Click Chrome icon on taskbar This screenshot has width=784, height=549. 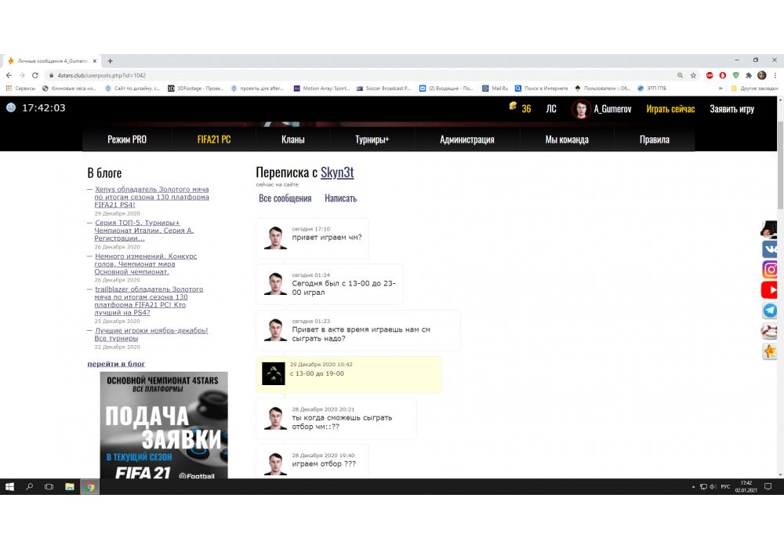coord(90,486)
